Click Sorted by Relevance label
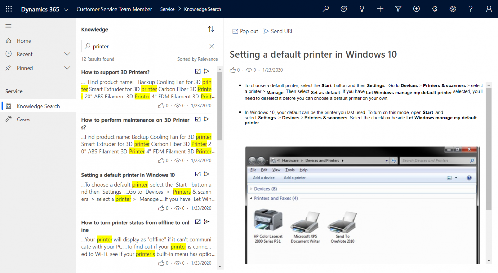 point(197,59)
